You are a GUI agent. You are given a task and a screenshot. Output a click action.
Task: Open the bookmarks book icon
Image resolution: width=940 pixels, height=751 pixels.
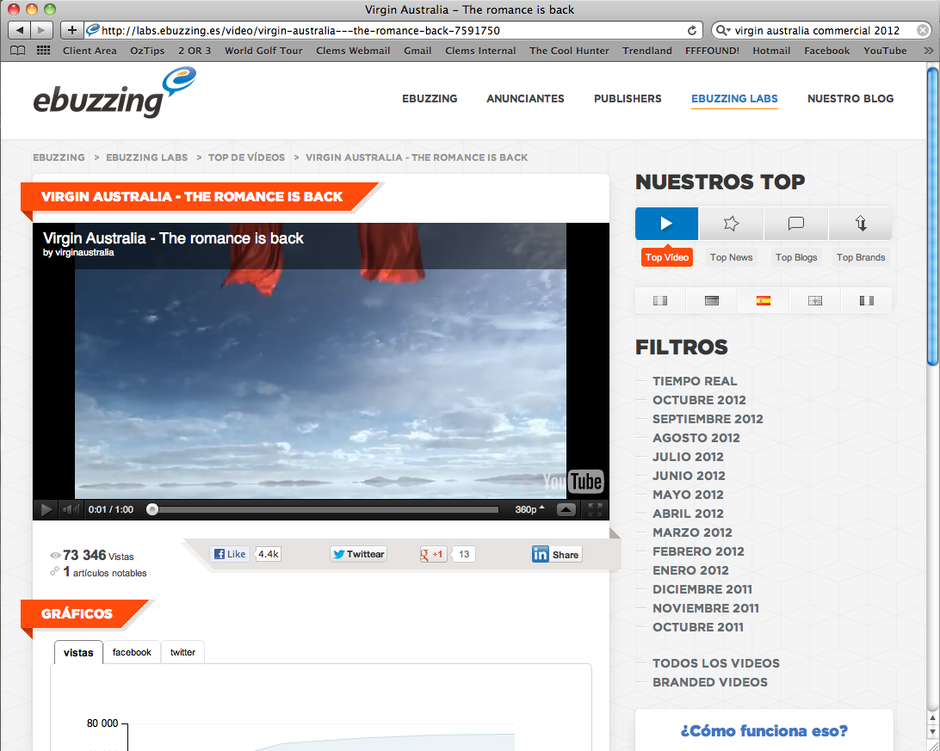pos(18,51)
